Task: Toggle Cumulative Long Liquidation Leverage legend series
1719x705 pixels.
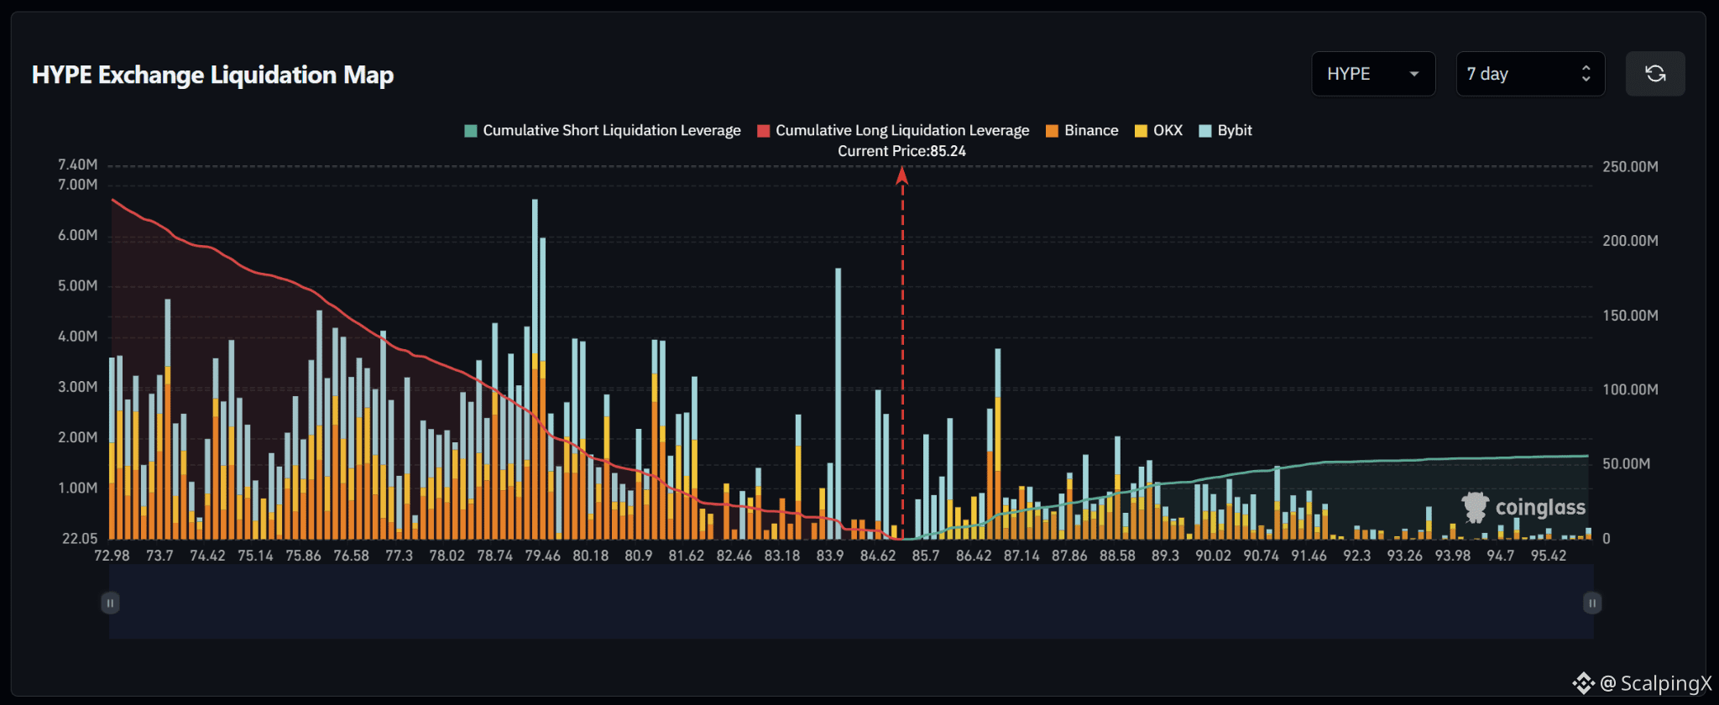Action: (893, 130)
